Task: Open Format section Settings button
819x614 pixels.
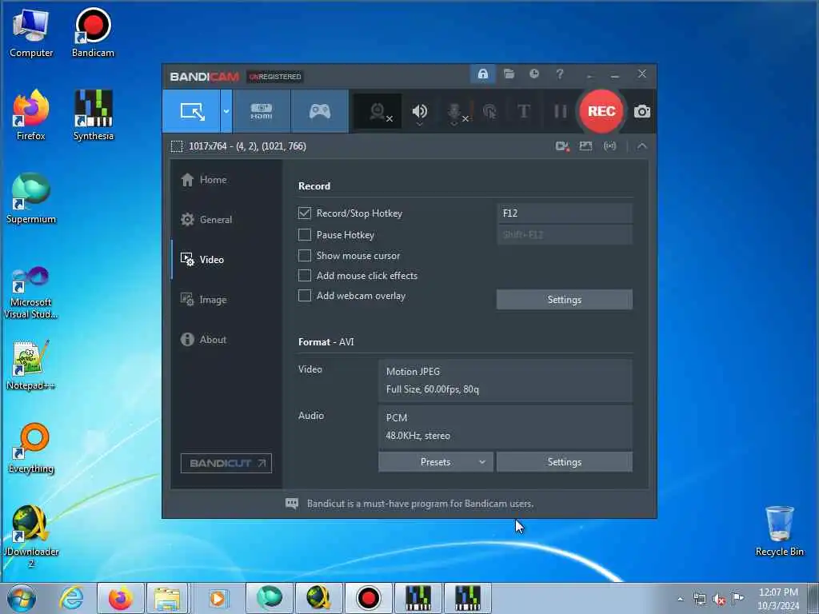Action: 564,462
